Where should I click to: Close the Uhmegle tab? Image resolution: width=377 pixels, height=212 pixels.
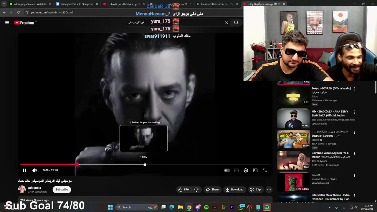coord(97,4)
